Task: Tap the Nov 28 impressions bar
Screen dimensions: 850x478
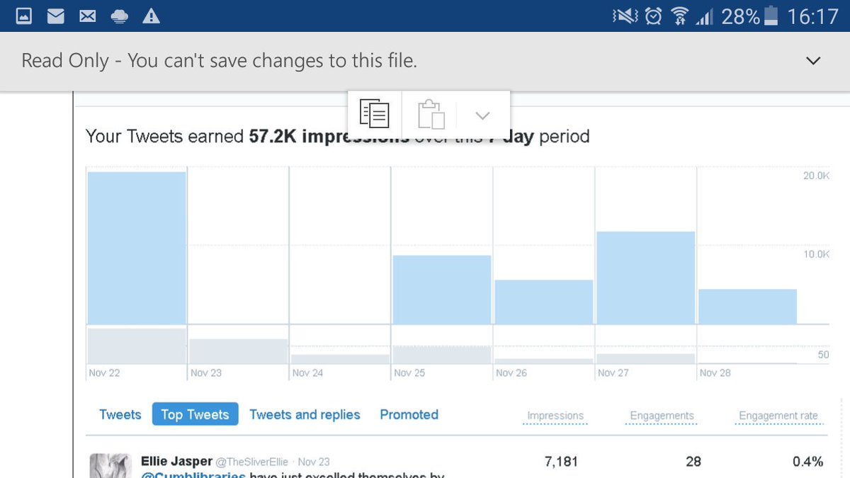Action: click(x=747, y=307)
